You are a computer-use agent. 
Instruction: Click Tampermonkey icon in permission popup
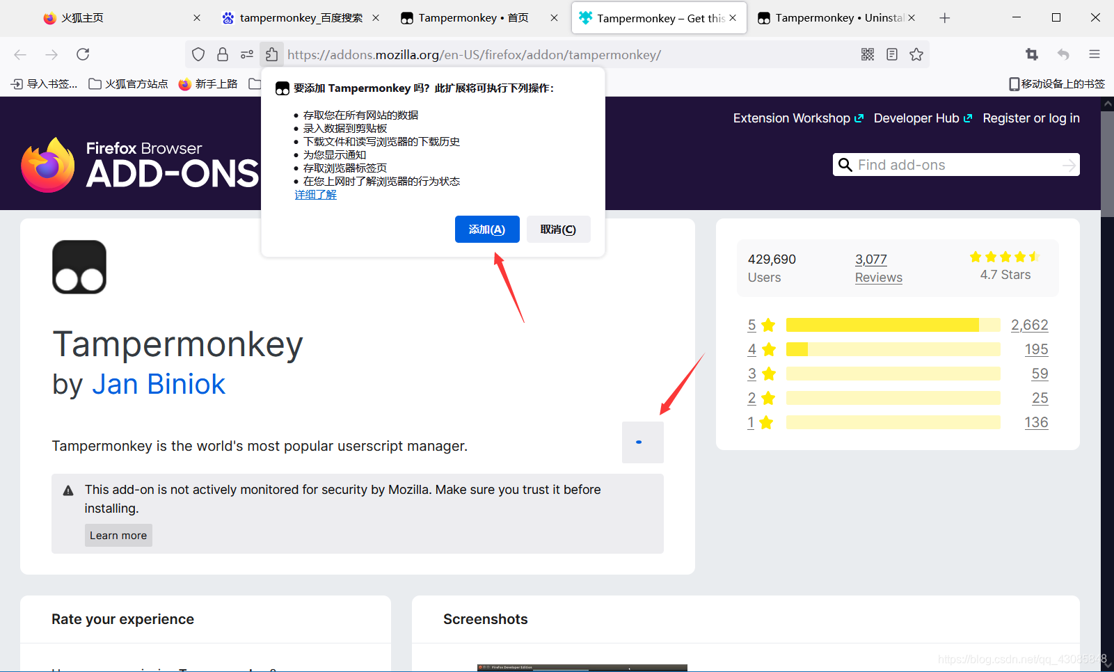pos(283,88)
